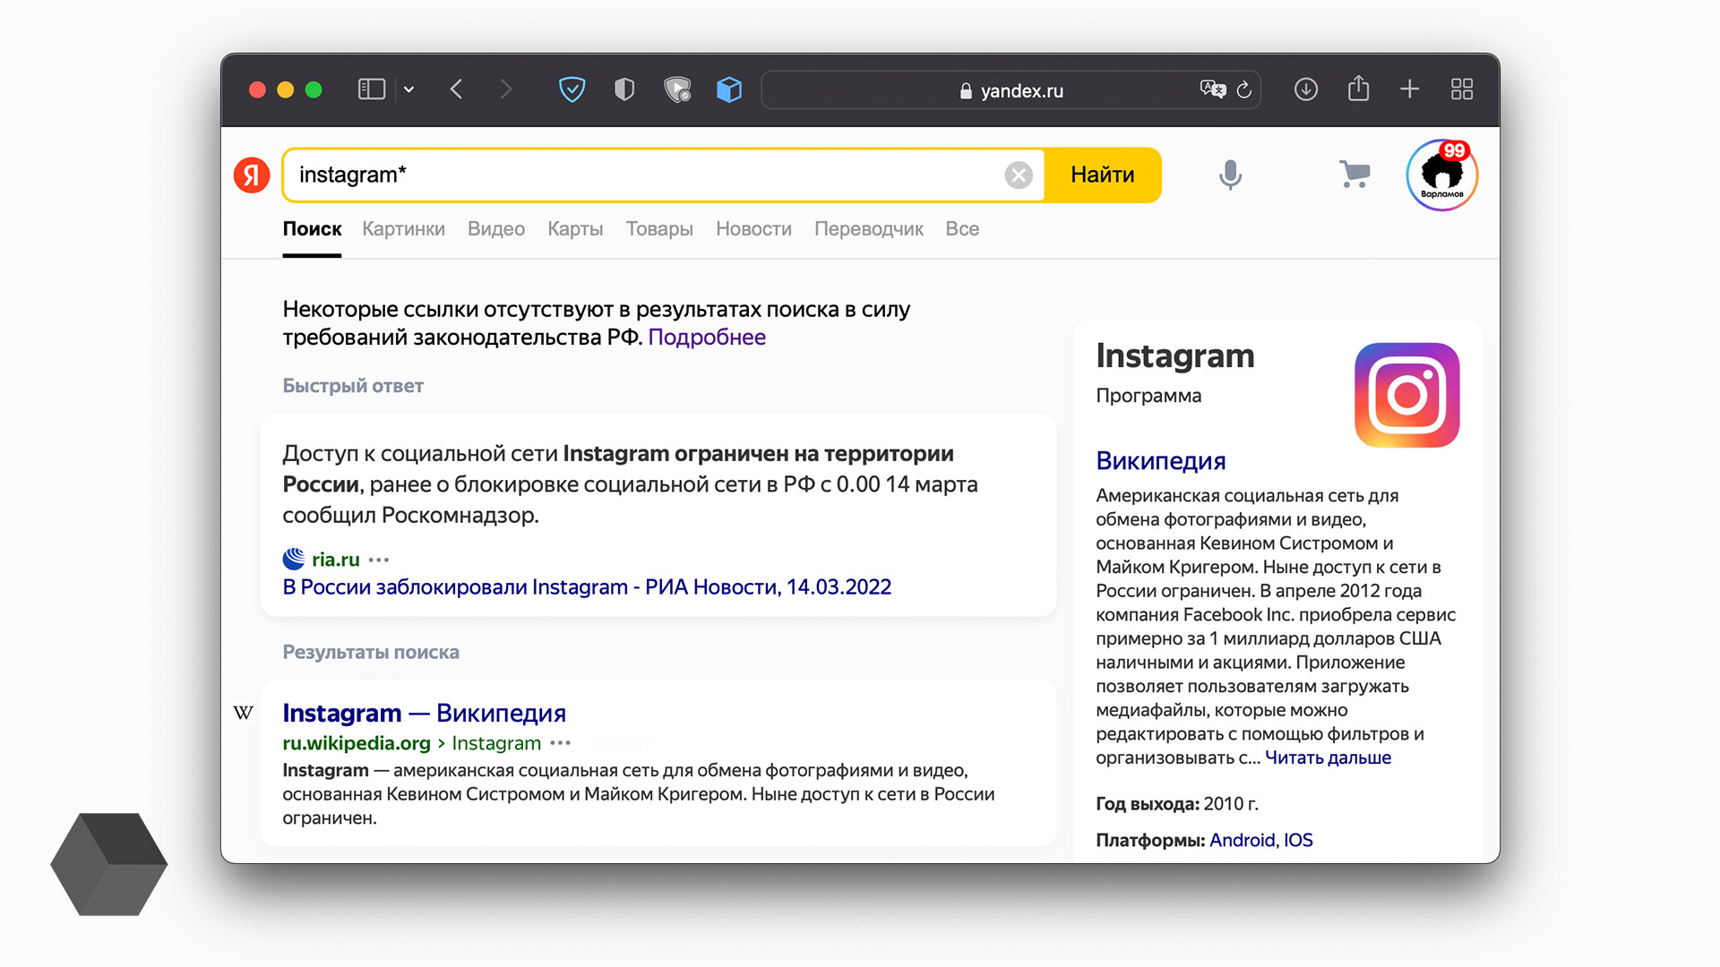The image size is (1720, 967).
Task: Toggle the Safari sidebar icon
Action: pos(371,90)
